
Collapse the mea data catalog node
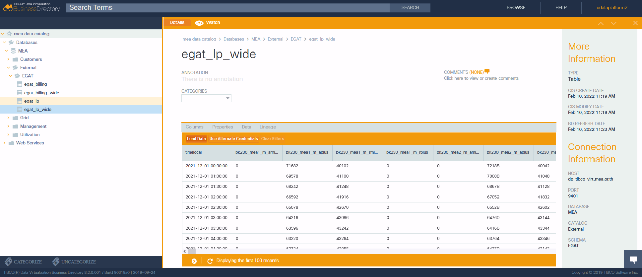pyautogui.click(x=3, y=34)
